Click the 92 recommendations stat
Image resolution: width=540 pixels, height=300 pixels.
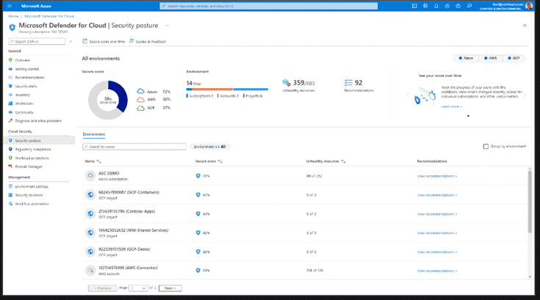[x=359, y=86]
